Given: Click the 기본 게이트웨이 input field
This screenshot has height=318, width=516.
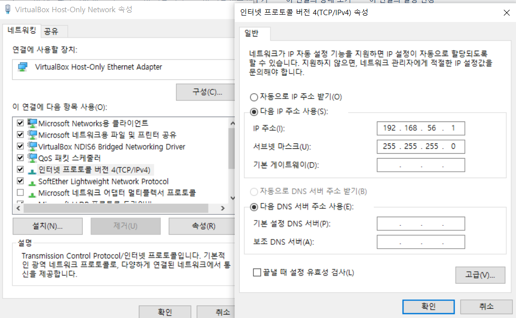Looking at the screenshot, I should 420,165.
